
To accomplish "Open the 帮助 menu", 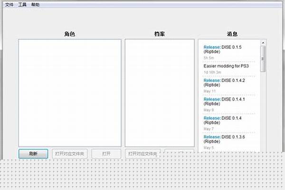I will click(x=35, y=5).
